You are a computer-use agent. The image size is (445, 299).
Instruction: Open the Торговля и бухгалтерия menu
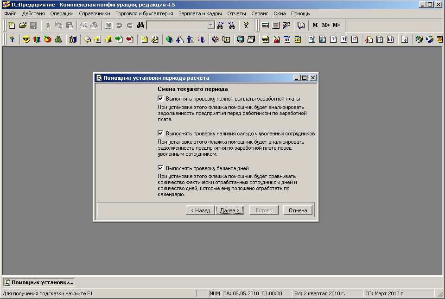144,13
